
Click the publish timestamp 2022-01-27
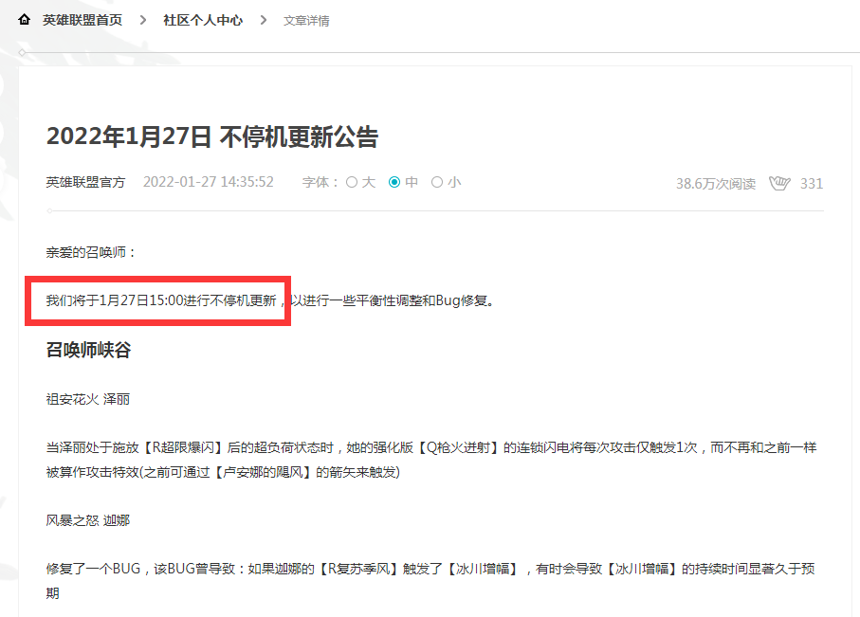point(209,182)
